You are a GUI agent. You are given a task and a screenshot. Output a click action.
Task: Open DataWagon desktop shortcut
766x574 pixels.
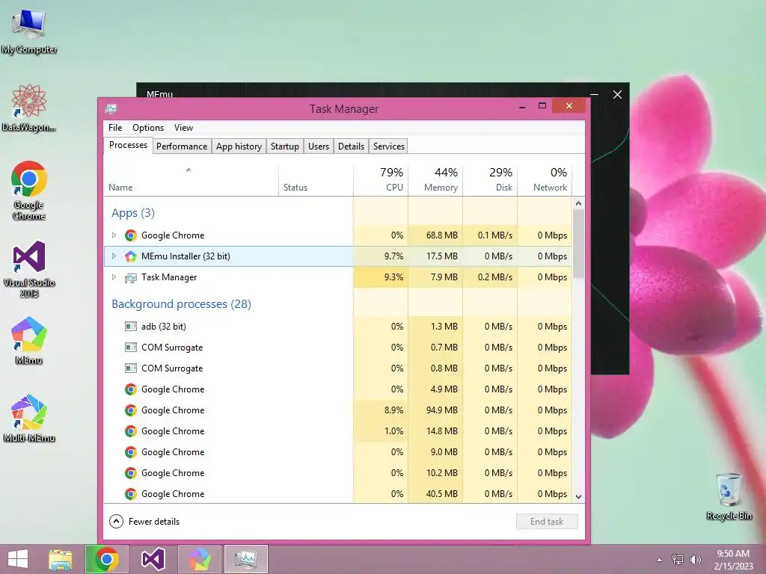29,108
